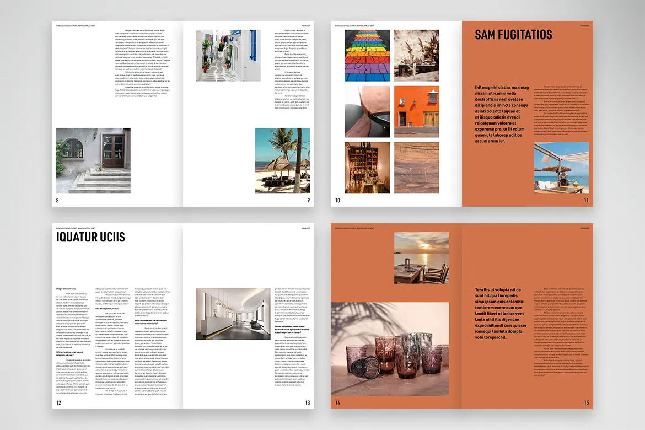Click page number 9

(x=309, y=201)
